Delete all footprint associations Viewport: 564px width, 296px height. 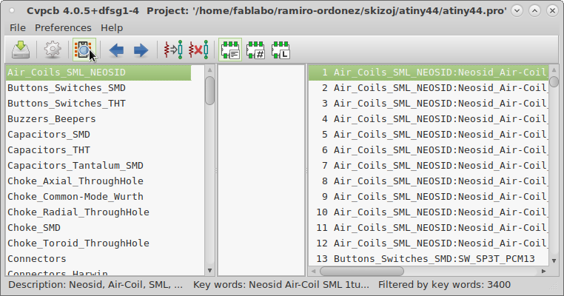tap(198, 50)
